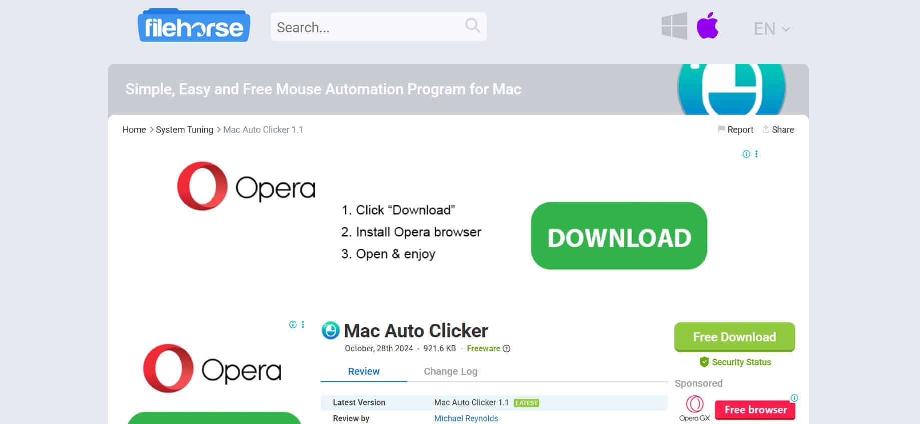Open the Freeware help question icon
Image resolution: width=920 pixels, height=424 pixels.
tap(506, 349)
